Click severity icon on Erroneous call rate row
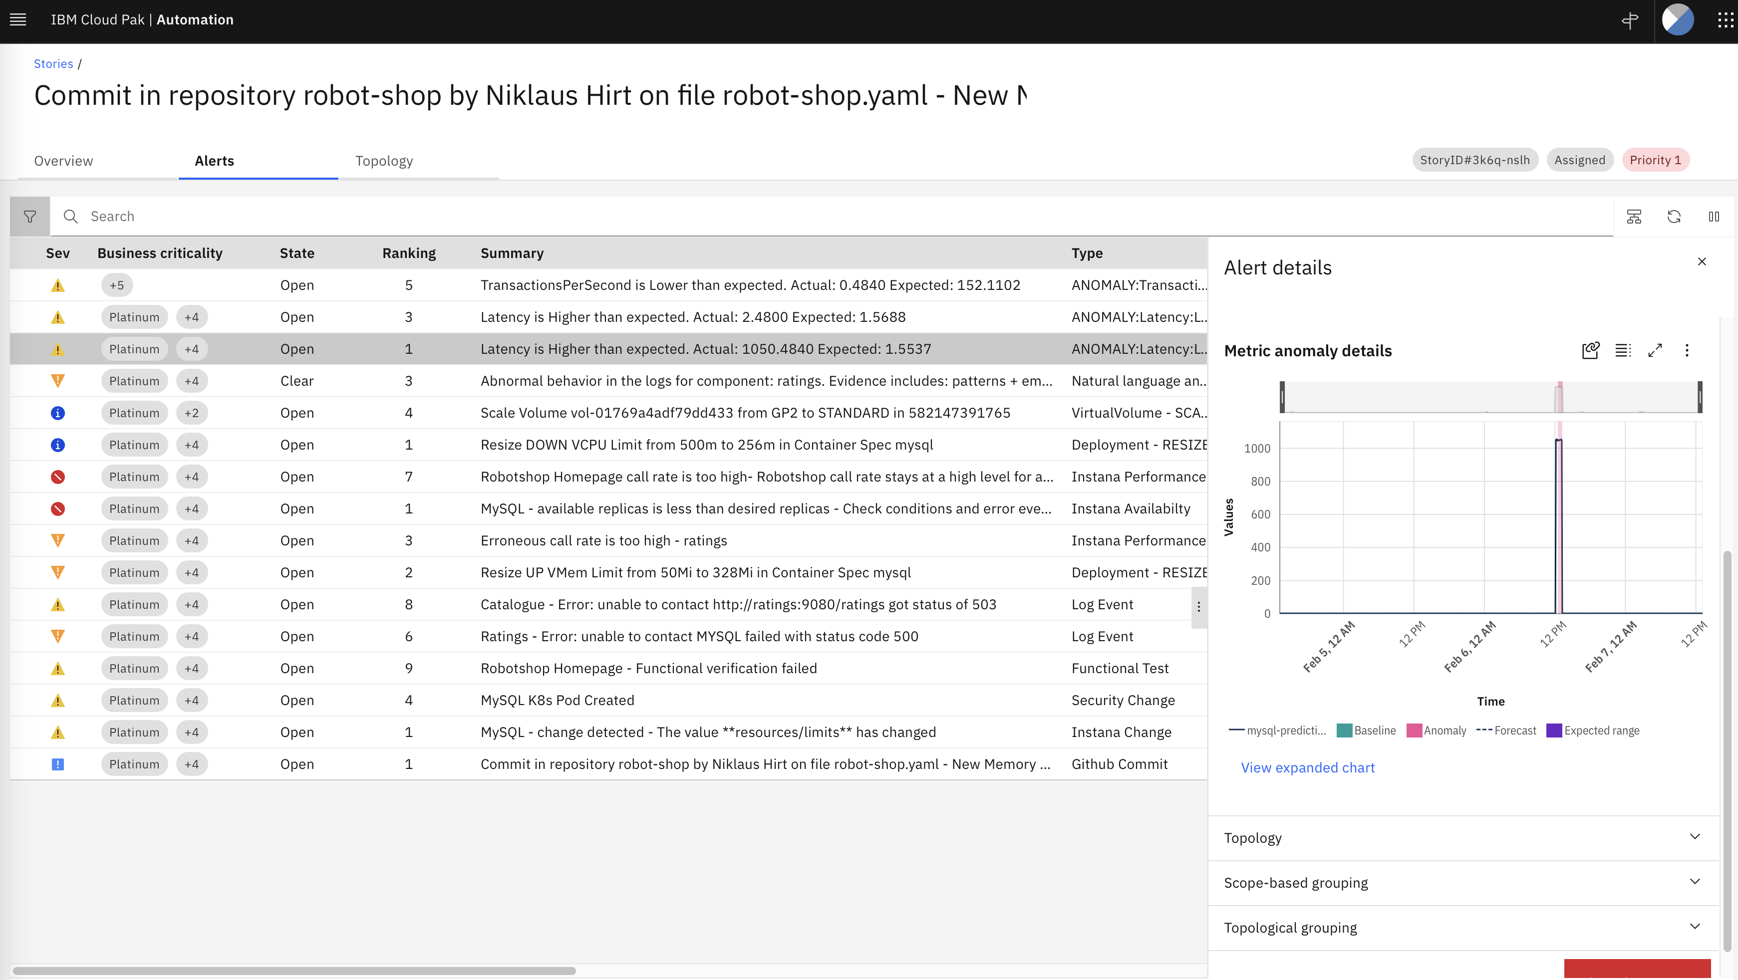Viewport: 1738px width, 980px height. pos(58,541)
